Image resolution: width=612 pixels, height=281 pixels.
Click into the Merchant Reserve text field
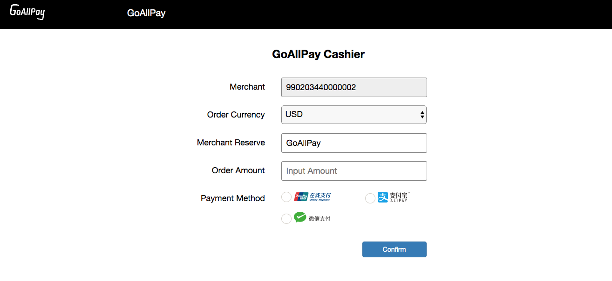[354, 143]
